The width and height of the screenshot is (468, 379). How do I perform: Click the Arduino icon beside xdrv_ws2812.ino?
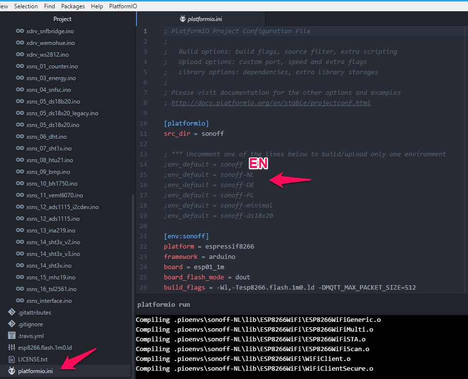20,54
